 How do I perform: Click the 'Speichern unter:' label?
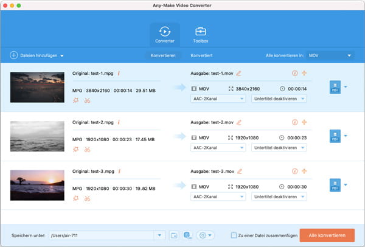[x=29, y=235]
